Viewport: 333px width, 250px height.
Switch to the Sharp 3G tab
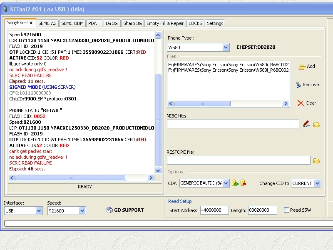click(x=132, y=23)
